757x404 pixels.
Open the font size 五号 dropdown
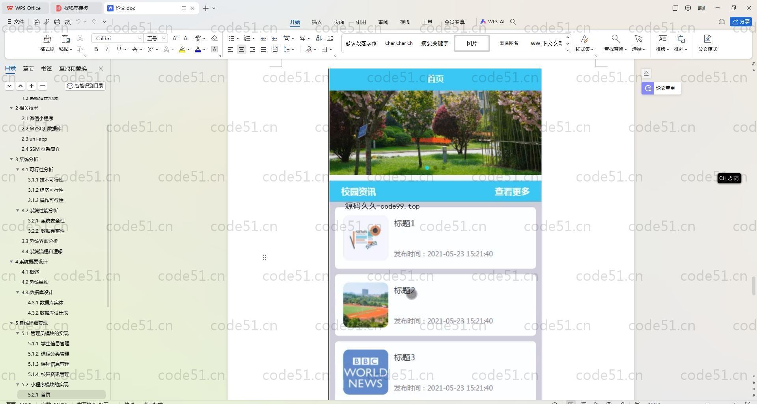point(163,38)
